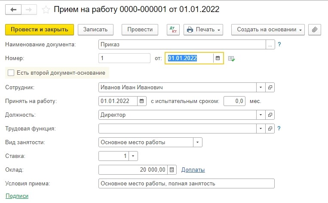Open calendar for hire date field
The height and width of the screenshot is (203, 328).
click(x=141, y=101)
